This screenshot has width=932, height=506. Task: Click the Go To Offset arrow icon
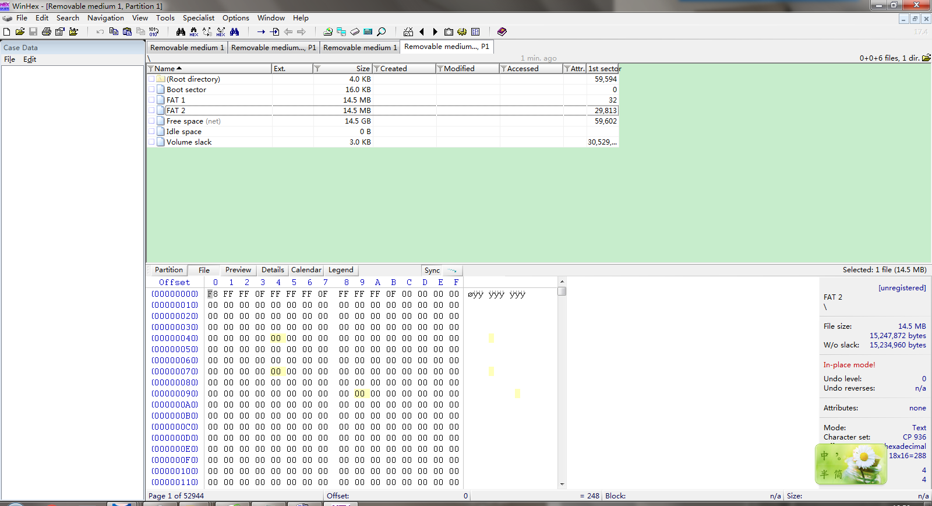(261, 31)
